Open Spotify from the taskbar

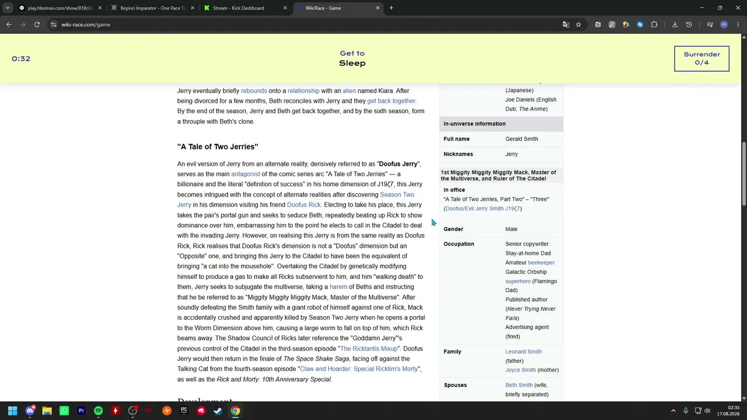pyautogui.click(x=98, y=411)
